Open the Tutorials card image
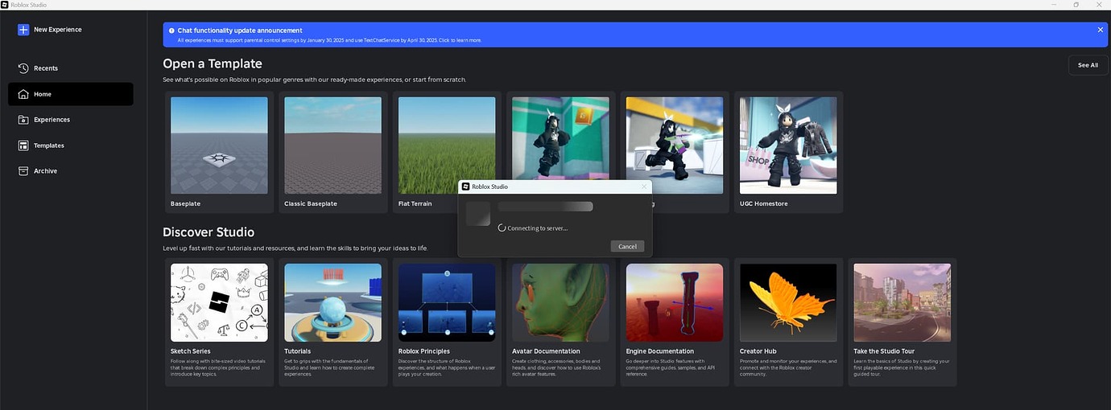This screenshot has height=410, width=1111. (x=332, y=302)
